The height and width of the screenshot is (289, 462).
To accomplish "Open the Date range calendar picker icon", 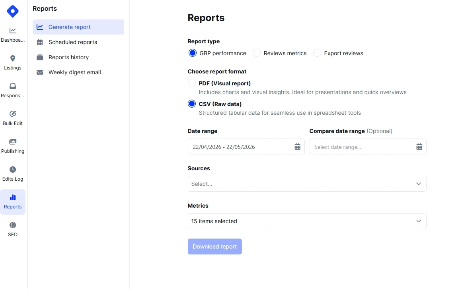I will (297, 147).
